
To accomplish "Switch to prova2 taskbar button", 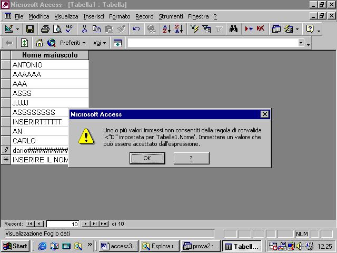I will pos(201,246).
